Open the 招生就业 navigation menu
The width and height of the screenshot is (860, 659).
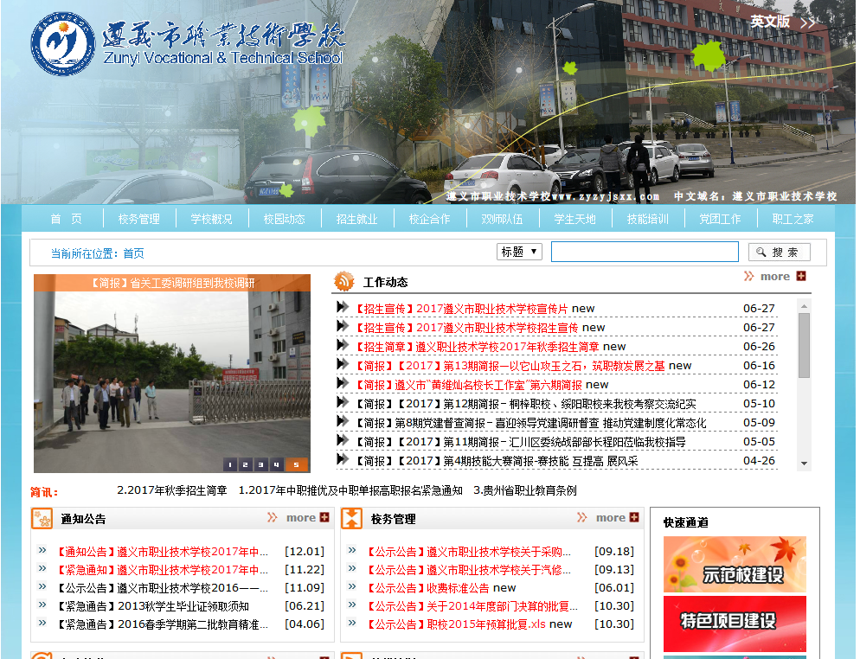coord(356,219)
